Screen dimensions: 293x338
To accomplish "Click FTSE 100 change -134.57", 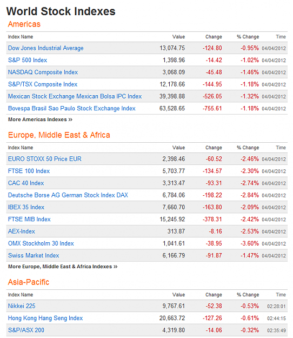I will (212, 171).
